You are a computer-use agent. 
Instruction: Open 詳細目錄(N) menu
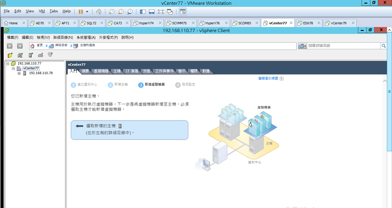[63, 38]
